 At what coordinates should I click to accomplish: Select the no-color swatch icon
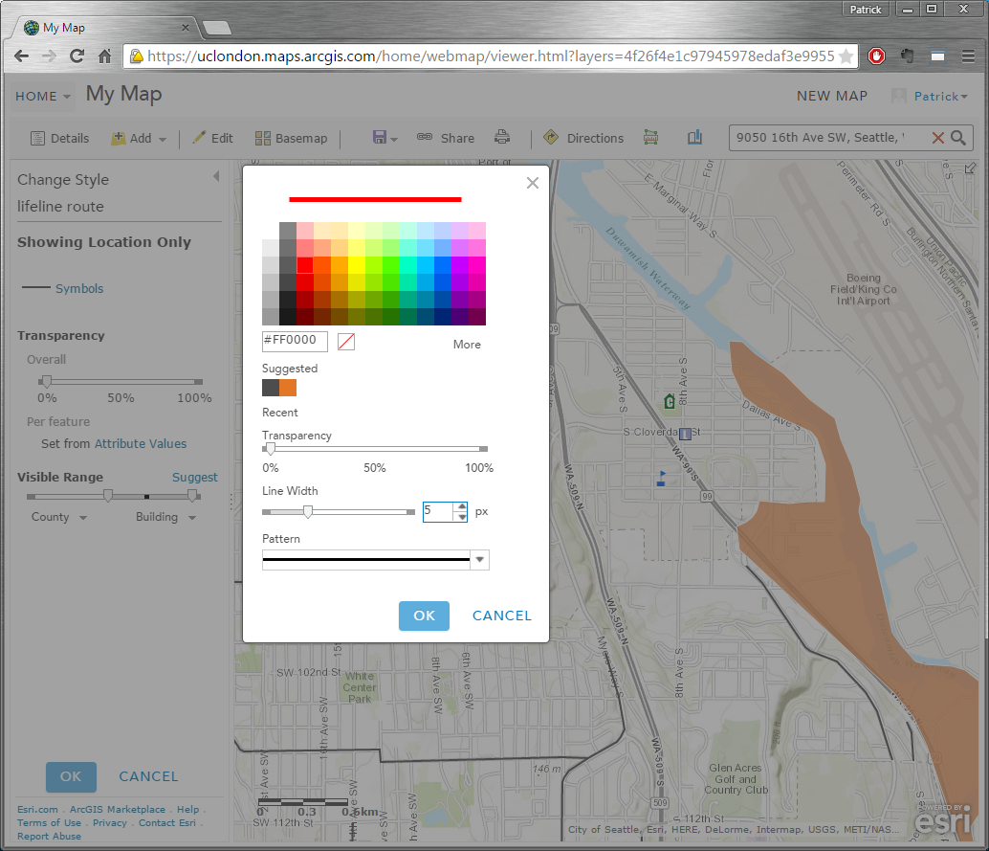click(346, 342)
